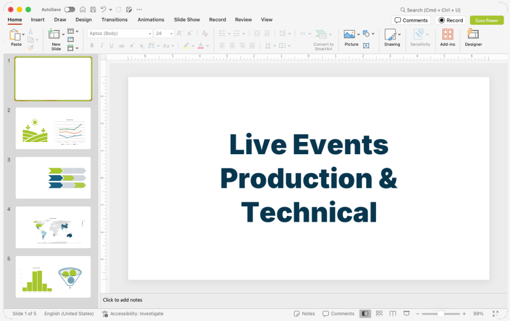Viewport: 510px width, 321px height.
Task: Open the Bullets list dropdown arrow
Action: pyautogui.click(x=229, y=34)
